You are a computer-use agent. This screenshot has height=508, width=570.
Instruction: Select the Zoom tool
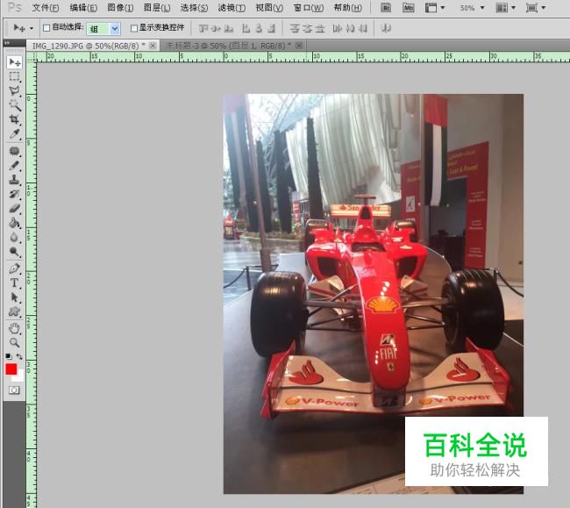[x=14, y=342]
